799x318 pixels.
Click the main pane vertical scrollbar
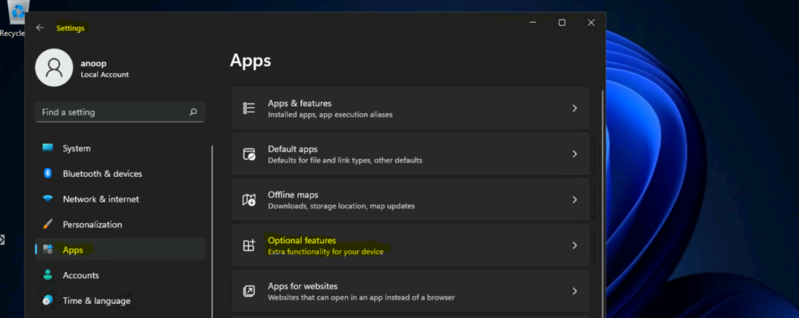click(x=604, y=203)
